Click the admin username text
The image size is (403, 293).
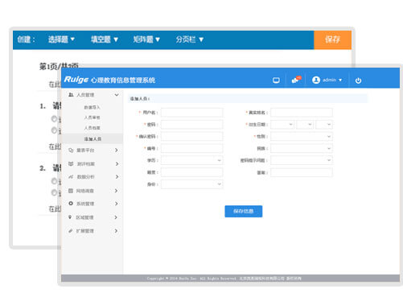(329, 80)
